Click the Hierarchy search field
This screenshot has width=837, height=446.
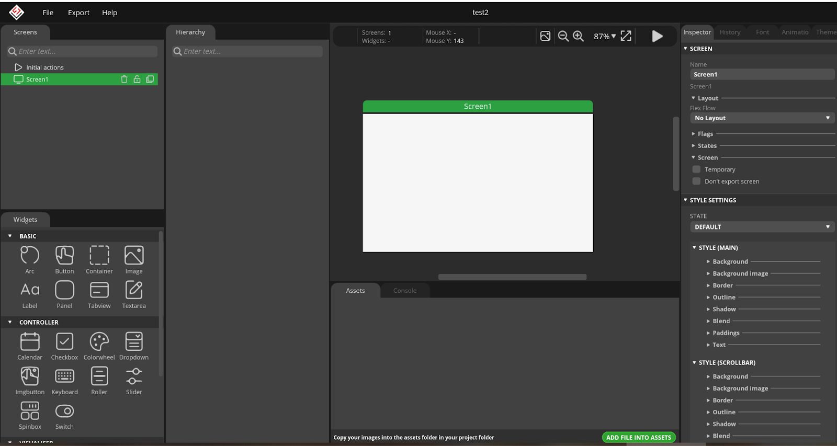[247, 51]
